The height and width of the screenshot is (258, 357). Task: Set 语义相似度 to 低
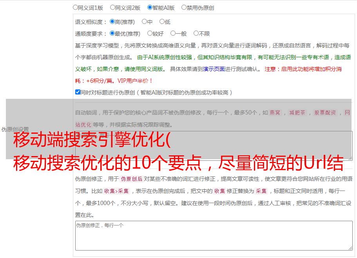162,22
